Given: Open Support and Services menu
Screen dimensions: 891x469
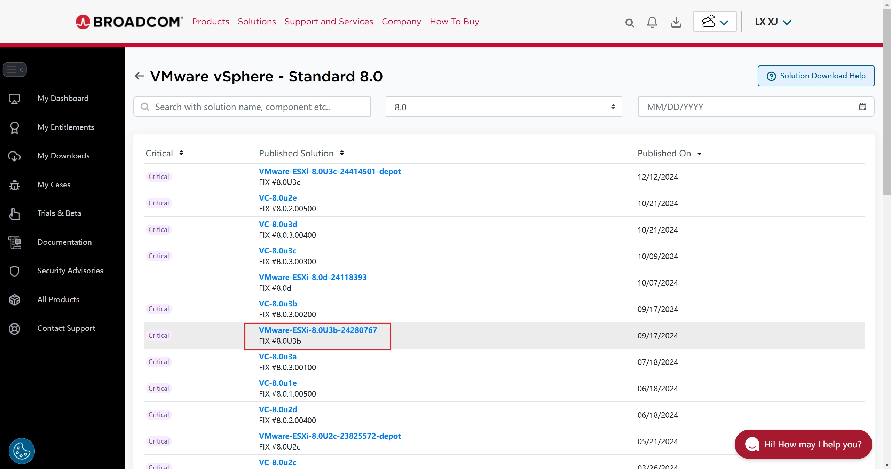Looking at the screenshot, I should pos(329,22).
